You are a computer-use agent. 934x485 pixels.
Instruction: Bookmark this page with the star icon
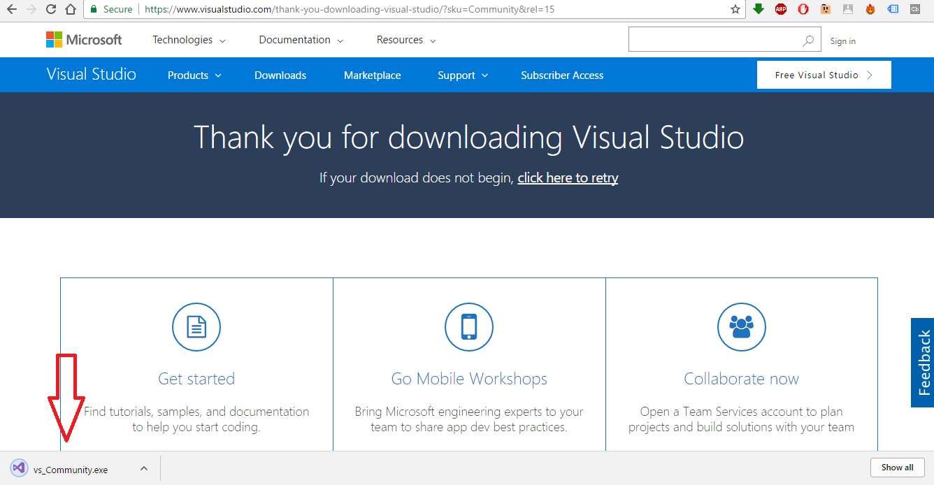click(x=735, y=9)
